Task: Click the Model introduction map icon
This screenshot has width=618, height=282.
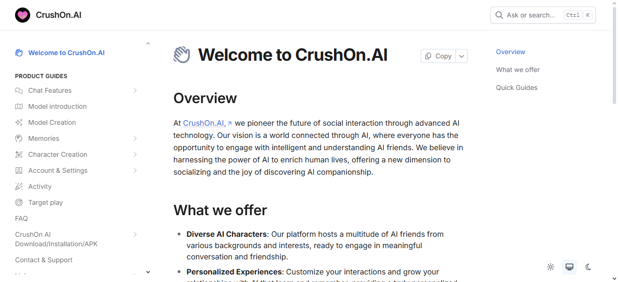Action: [19, 106]
